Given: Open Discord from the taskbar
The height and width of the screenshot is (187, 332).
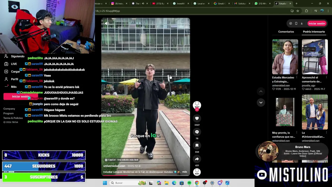Looking at the screenshot, I should pyautogui.click(x=220, y=183).
